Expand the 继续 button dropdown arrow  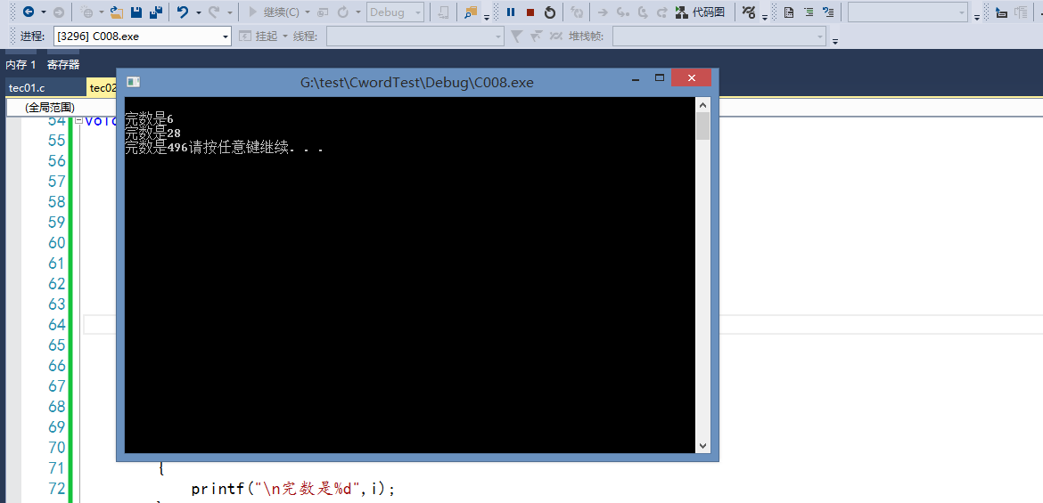pyautogui.click(x=308, y=12)
